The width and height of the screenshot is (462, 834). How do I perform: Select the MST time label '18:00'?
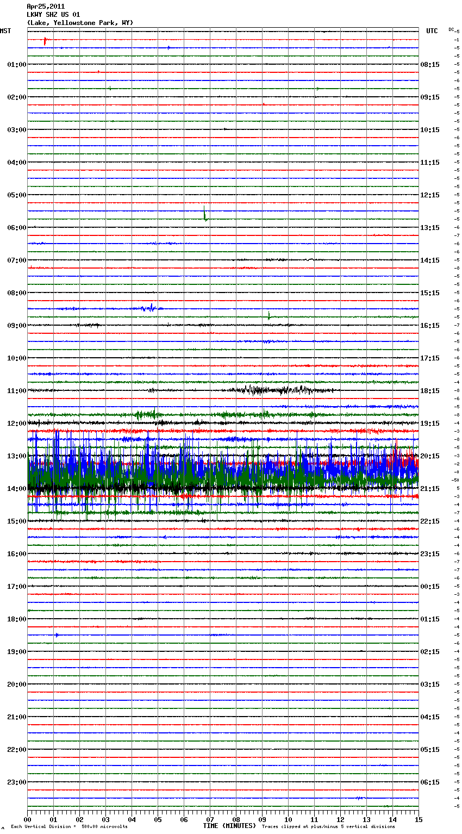17,619
